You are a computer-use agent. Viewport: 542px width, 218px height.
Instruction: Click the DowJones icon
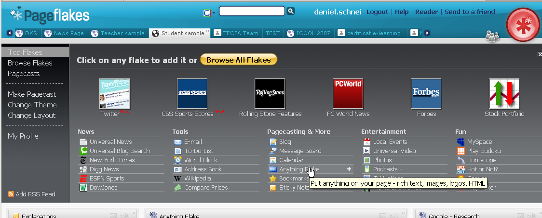(83, 188)
